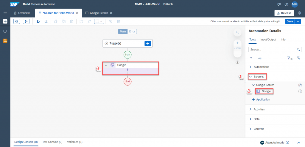Viewport: 305px width, 147px height.
Task: Click the create sub-automation icon
Action: tap(81, 21)
